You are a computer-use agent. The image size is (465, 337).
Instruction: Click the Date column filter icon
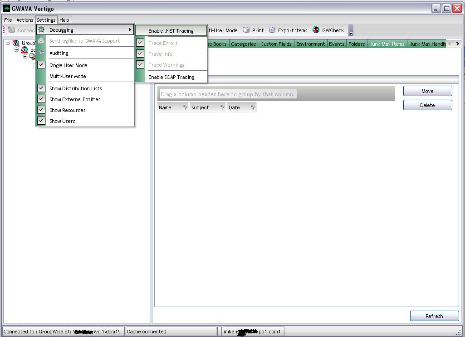pyautogui.click(x=253, y=107)
